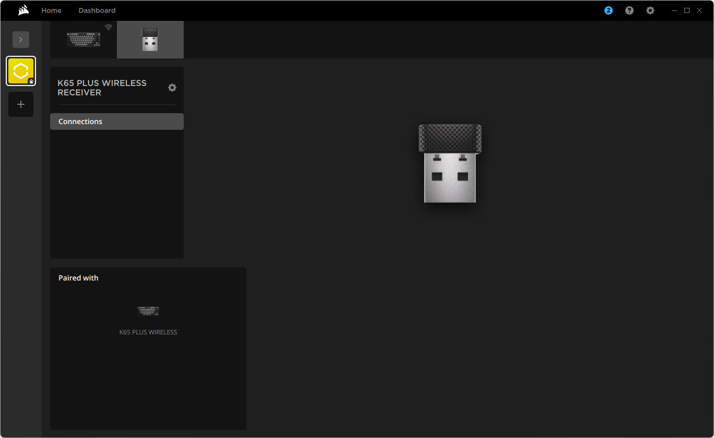The image size is (714, 438).
Task: Click the wireless signal icon on keyboard tab
Action: point(109,27)
